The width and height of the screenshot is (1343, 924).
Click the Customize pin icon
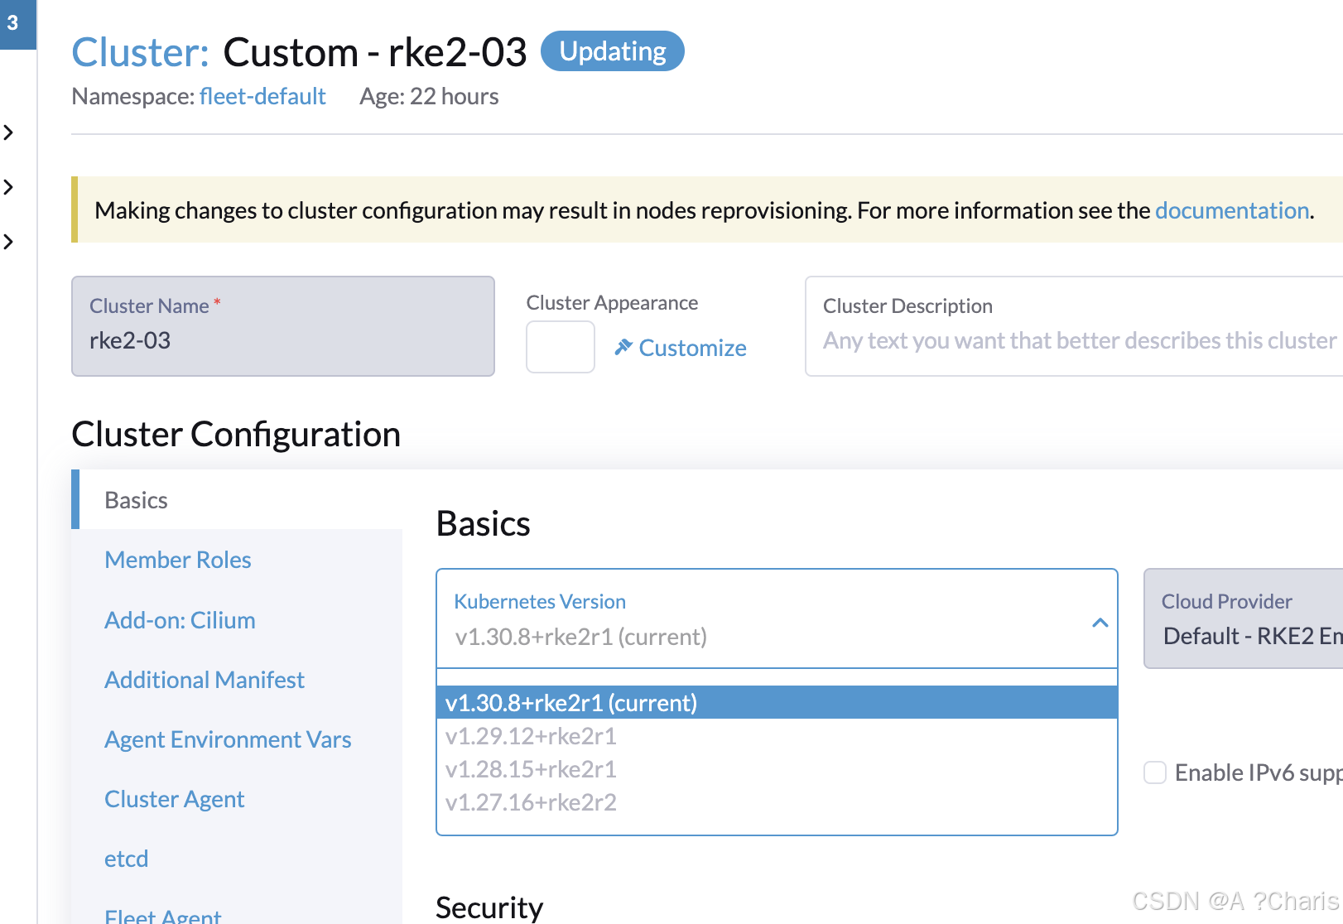click(623, 347)
